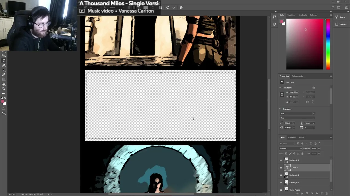Collapse the Transform section
The height and width of the screenshot is (196, 350).
tap(280, 88)
